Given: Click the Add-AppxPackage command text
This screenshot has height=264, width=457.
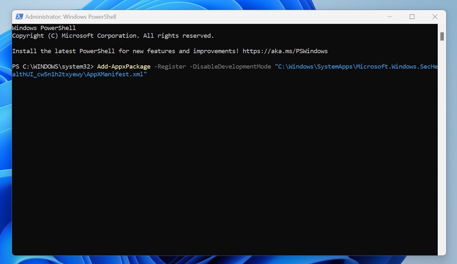Looking at the screenshot, I should click(x=123, y=67).
